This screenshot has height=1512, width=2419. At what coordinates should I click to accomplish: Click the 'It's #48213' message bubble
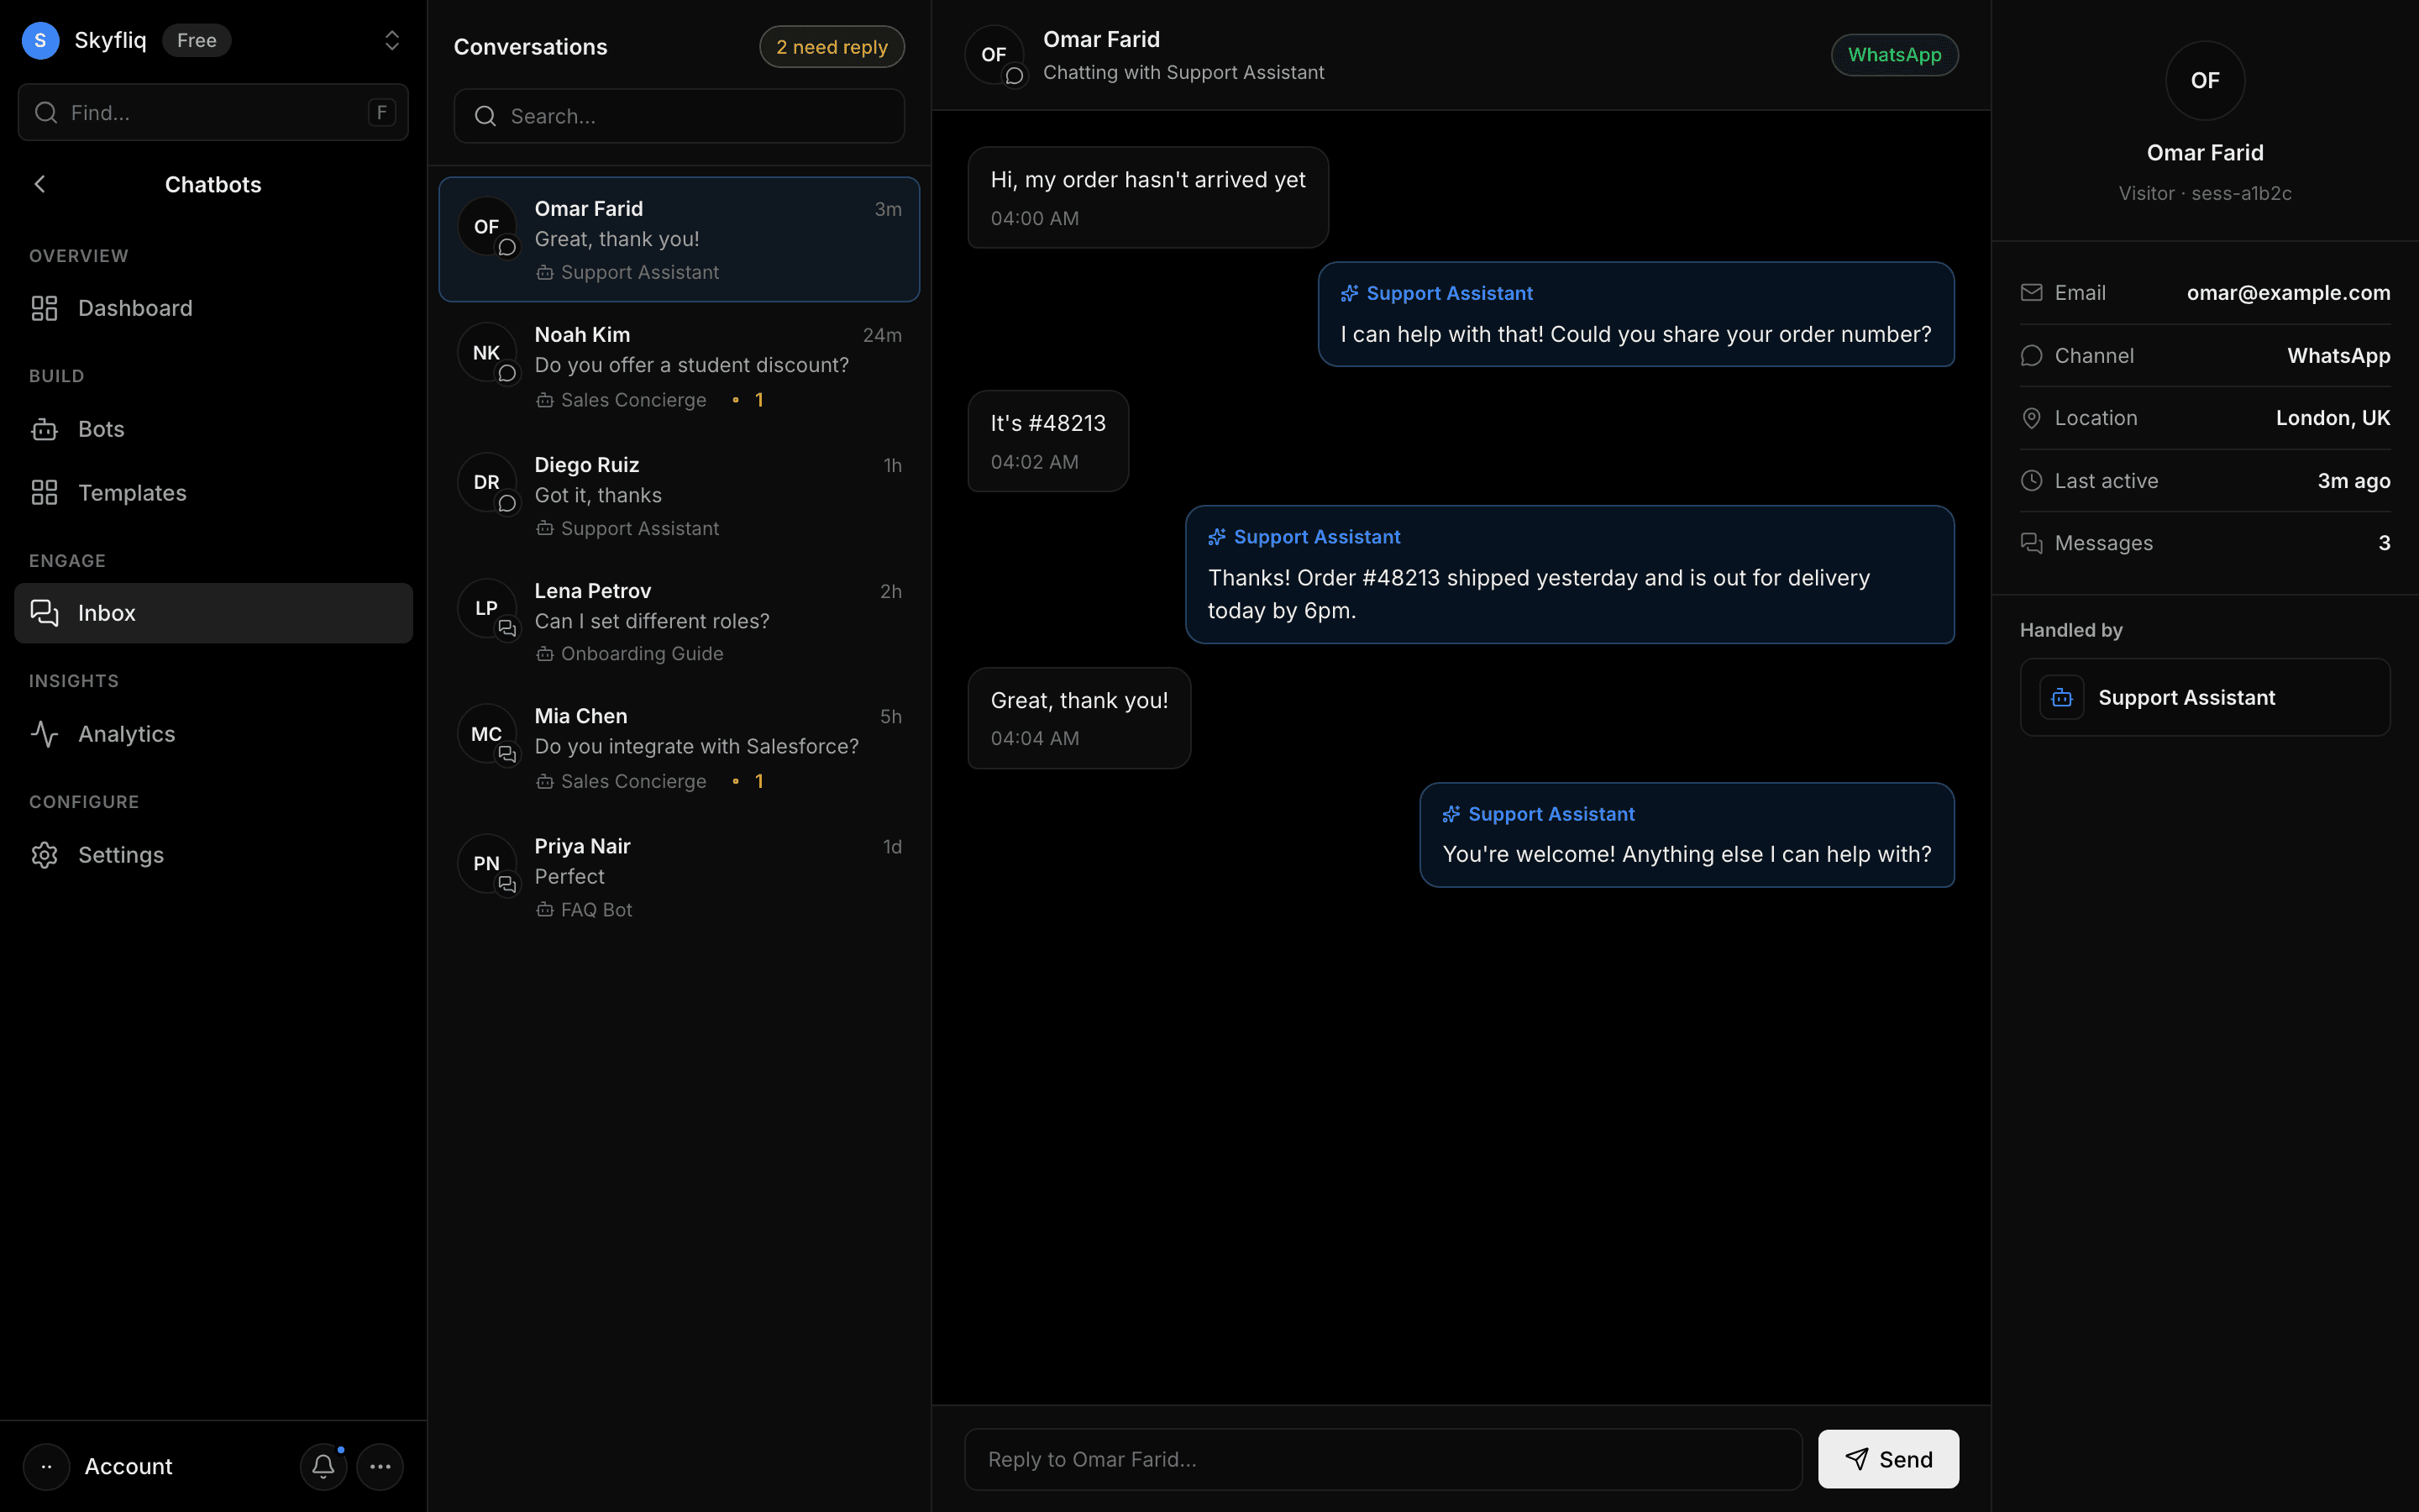(x=1047, y=441)
